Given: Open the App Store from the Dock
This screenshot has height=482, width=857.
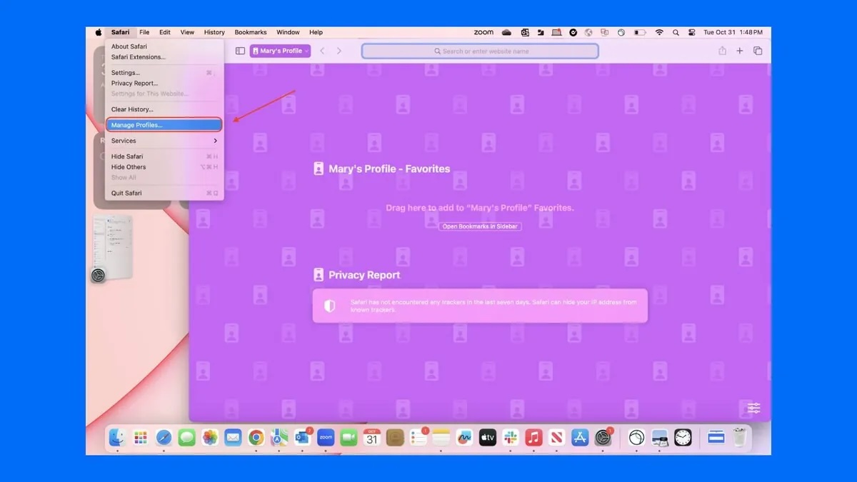Looking at the screenshot, I should (x=580, y=438).
